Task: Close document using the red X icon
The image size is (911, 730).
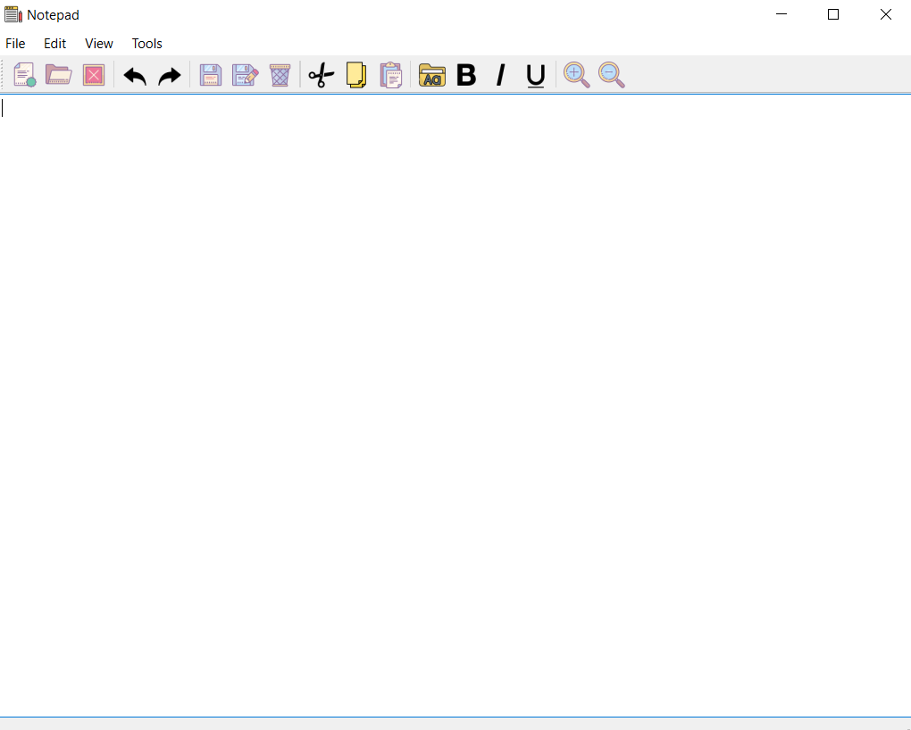Action: coord(94,75)
